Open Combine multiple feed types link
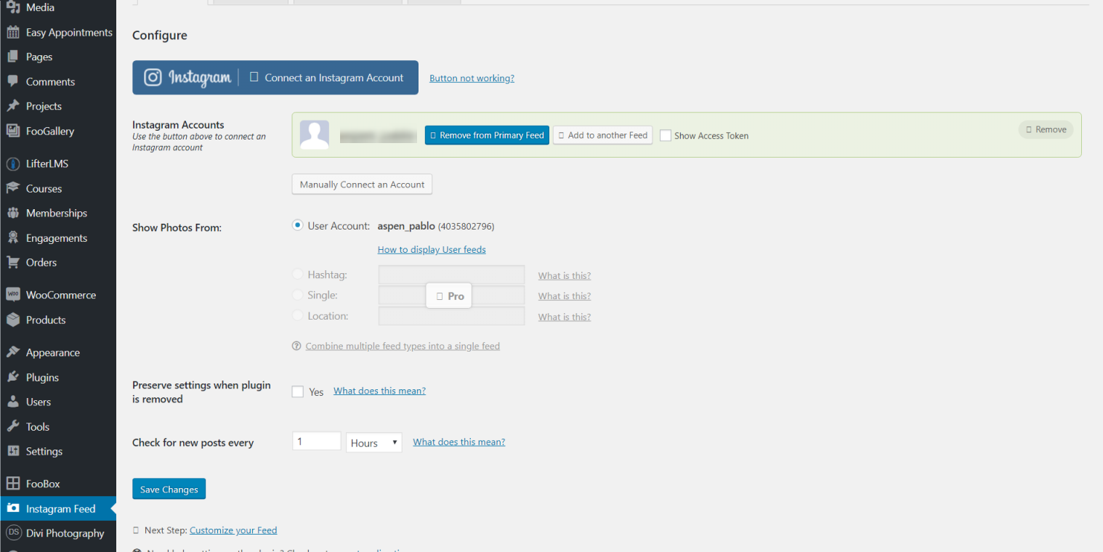 coord(403,346)
